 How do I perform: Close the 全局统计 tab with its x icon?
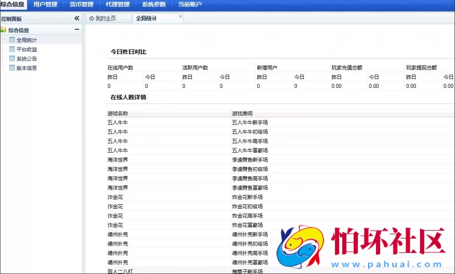[x=180, y=16]
